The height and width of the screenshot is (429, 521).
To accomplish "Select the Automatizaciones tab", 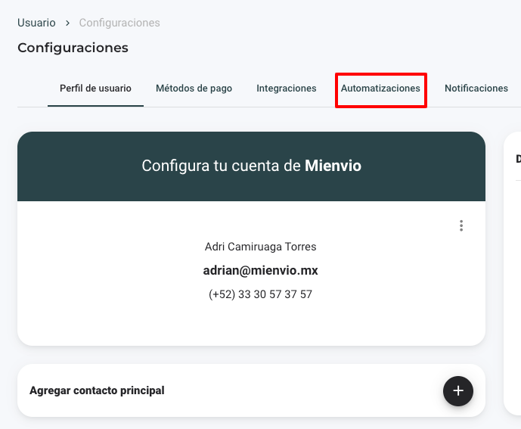I will click(380, 89).
